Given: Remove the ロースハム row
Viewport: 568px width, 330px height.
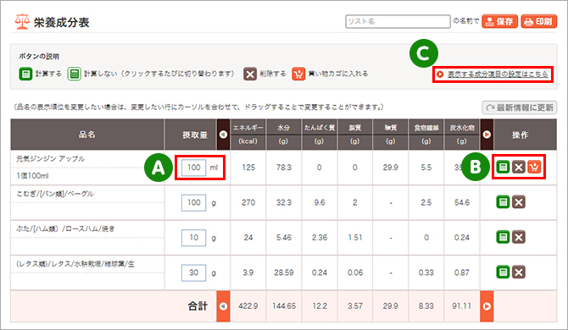Looking at the screenshot, I should click(x=518, y=237).
